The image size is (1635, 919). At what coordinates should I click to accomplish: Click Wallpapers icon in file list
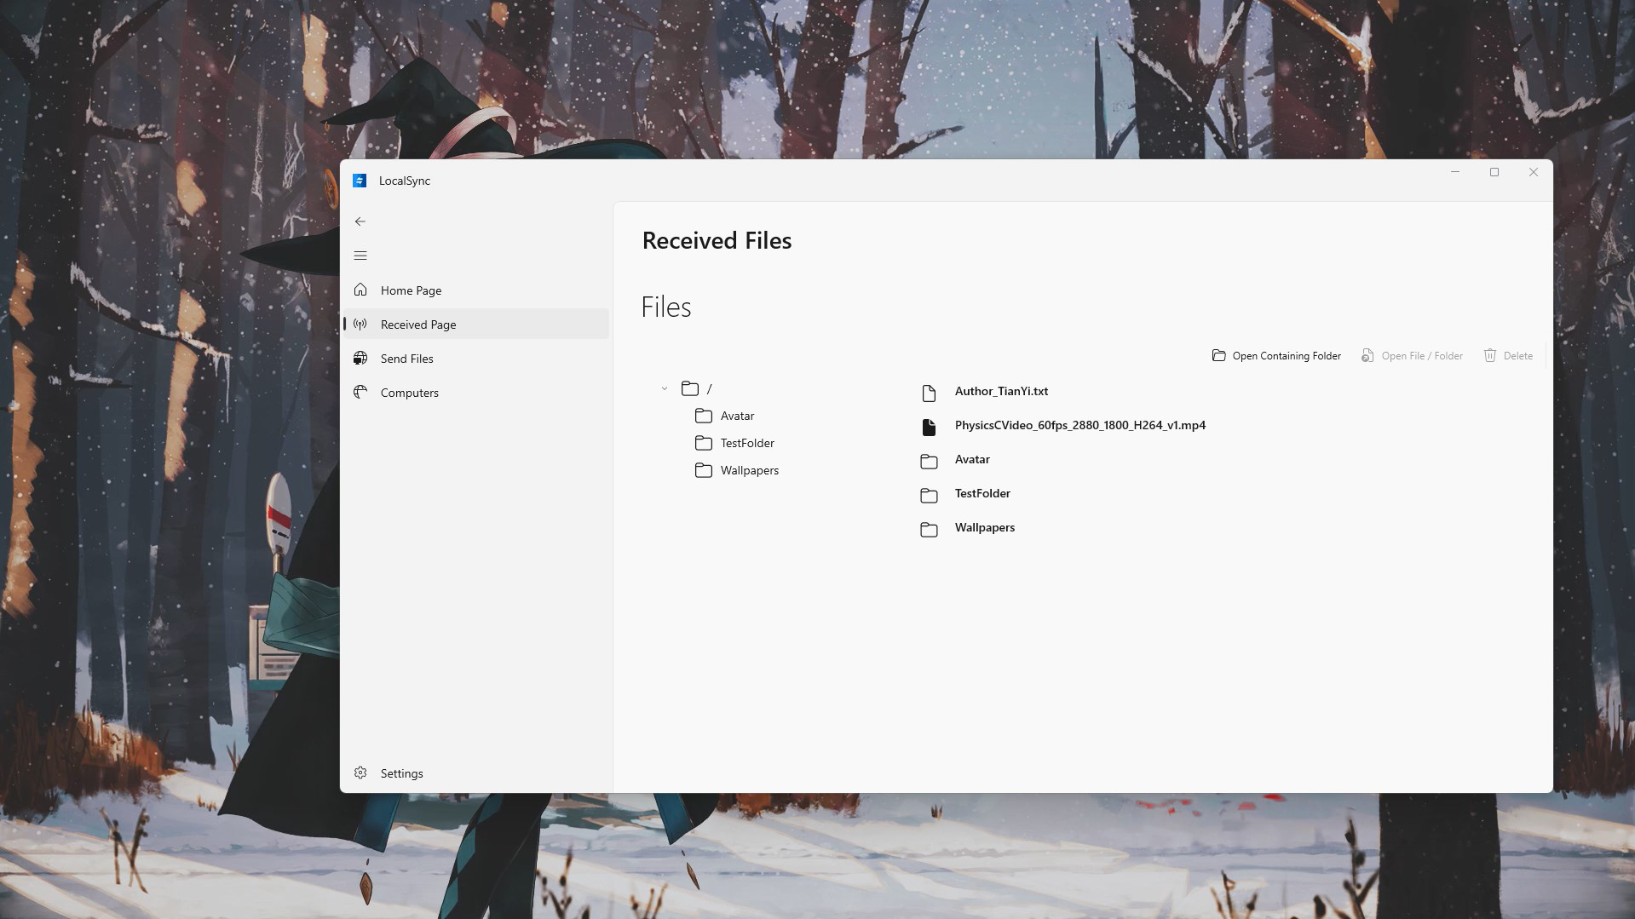(x=929, y=529)
